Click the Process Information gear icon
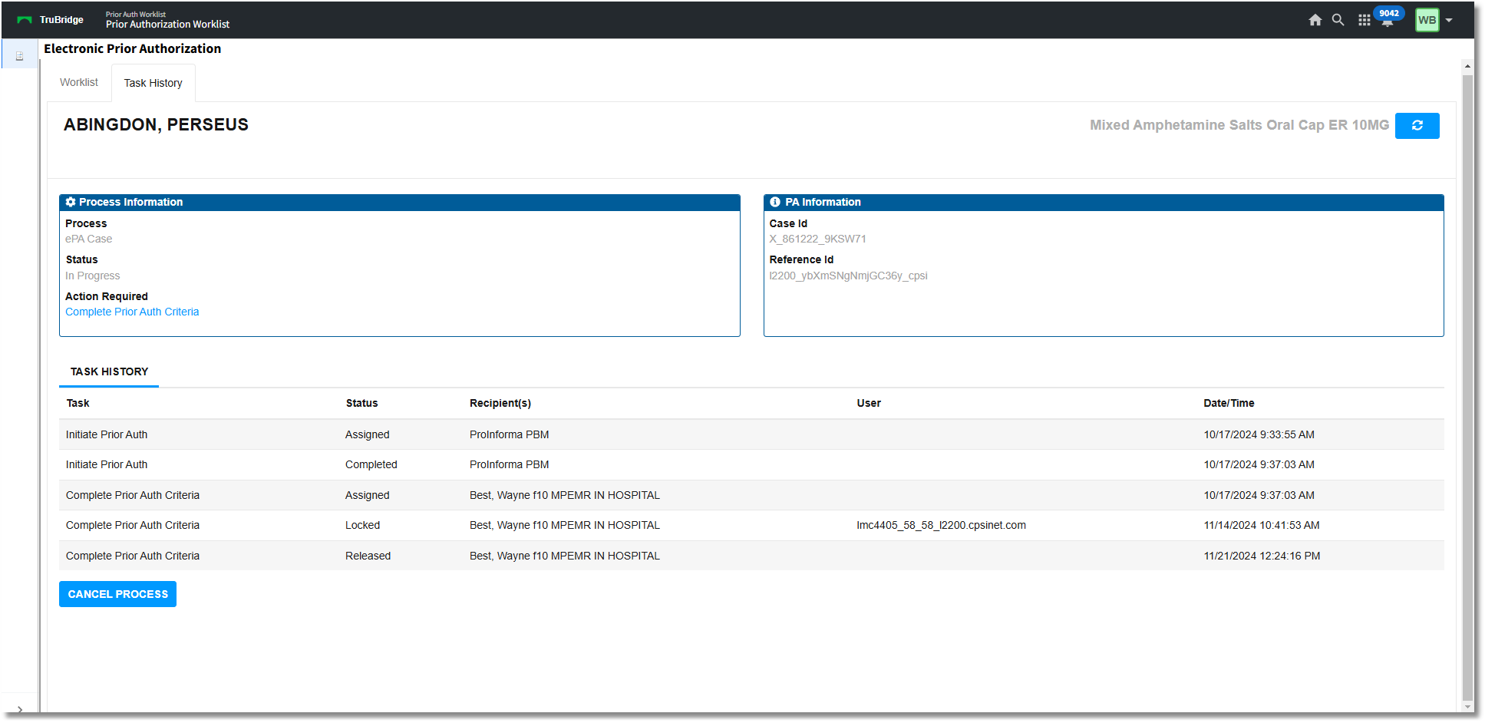Image resolution: width=1485 pixels, height=723 pixels. click(x=71, y=202)
